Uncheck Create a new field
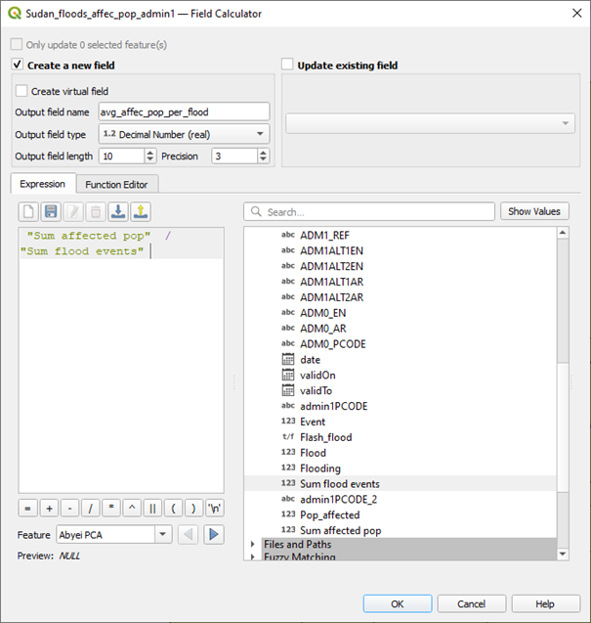Screen dimensions: 591x623 (18, 65)
